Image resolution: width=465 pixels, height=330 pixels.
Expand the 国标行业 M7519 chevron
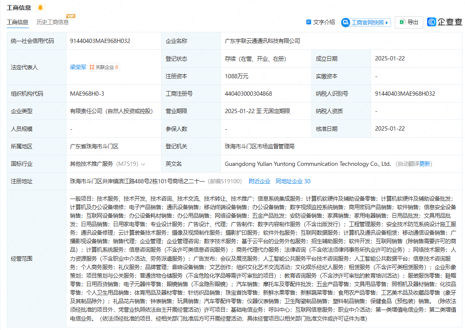click(x=143, y=164)
